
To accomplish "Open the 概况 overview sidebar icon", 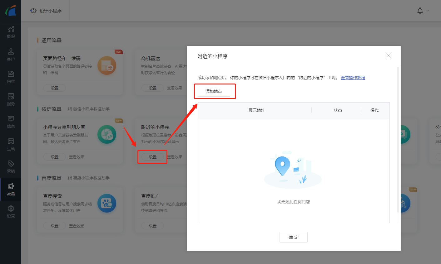I will 11,32.
